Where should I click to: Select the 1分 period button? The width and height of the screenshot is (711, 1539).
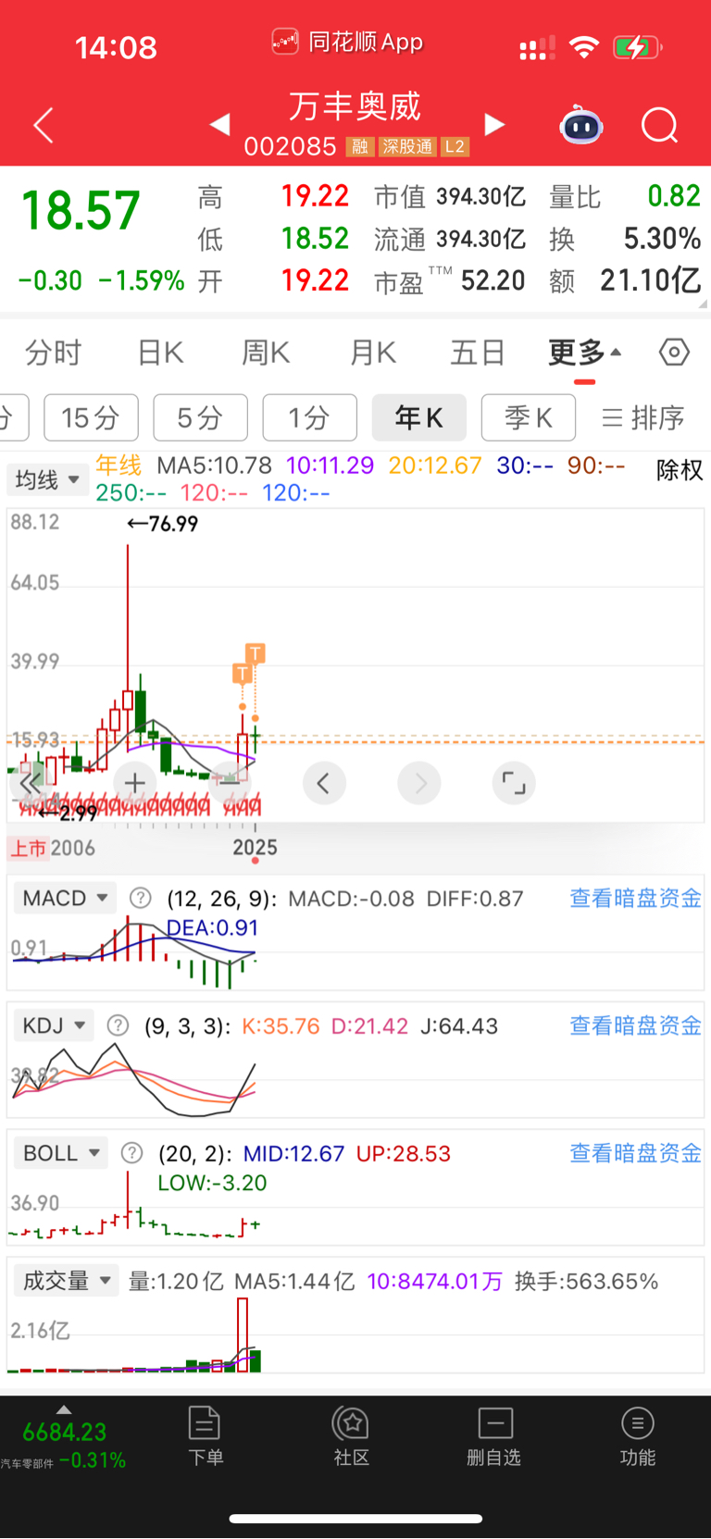309,417
